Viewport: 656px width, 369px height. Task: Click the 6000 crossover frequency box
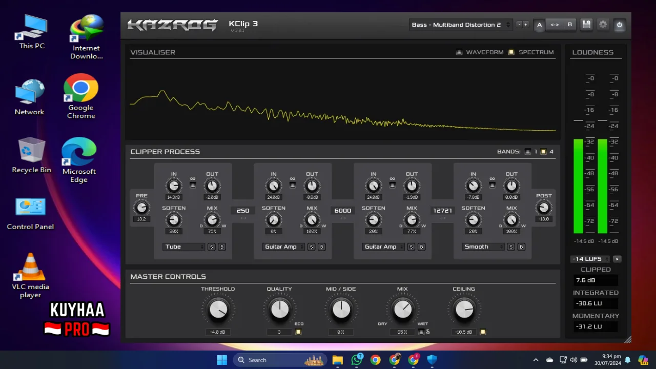343,211
